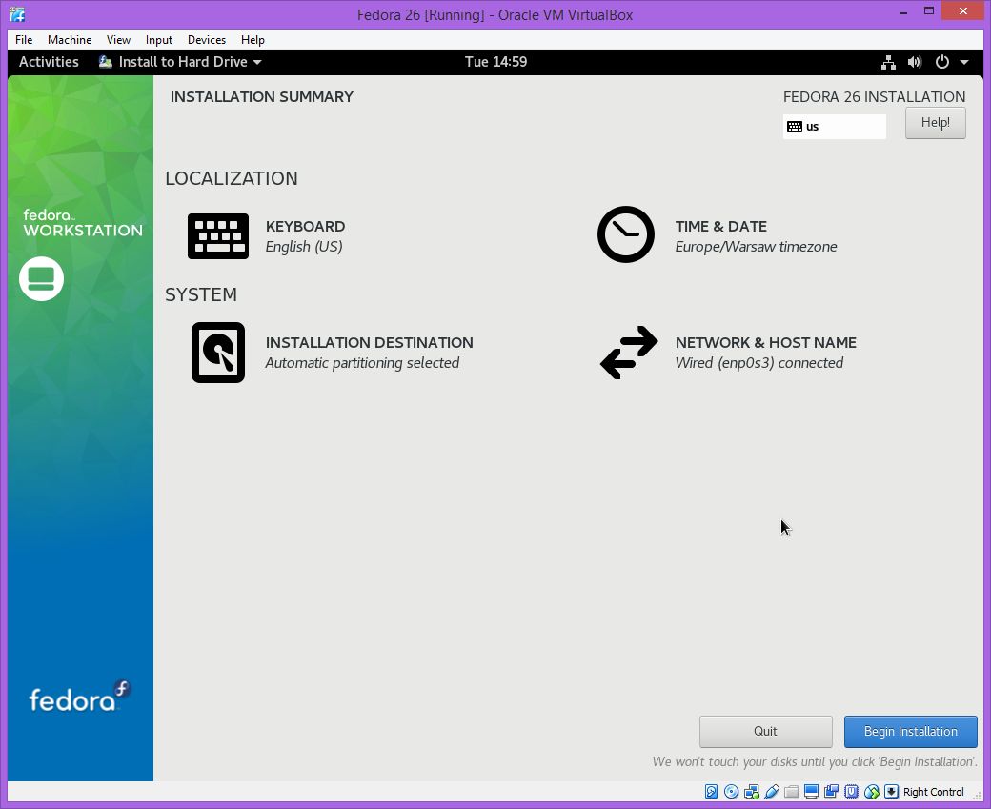Click the us keyboard layout field
991x809 pixels.
pos(835,127)
